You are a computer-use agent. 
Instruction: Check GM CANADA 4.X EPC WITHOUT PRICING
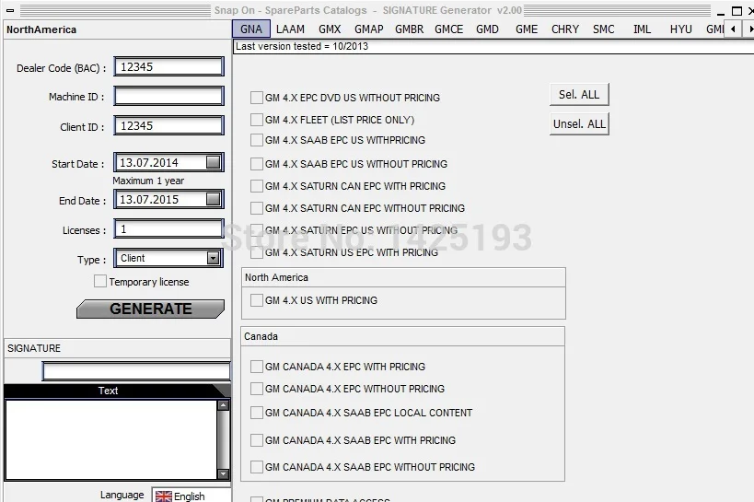(257, 389)
